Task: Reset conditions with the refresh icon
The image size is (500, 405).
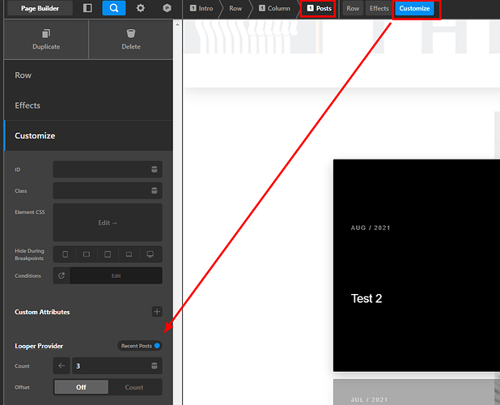Action: (x=61, y=275)
